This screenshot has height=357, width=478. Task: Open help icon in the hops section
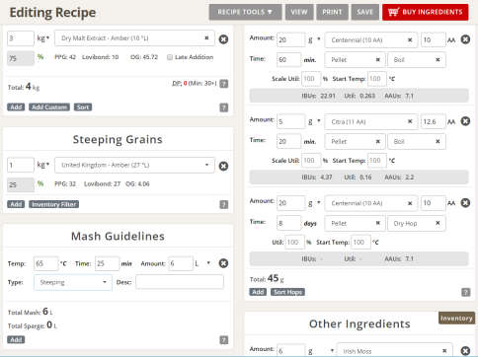click(x=466, y=293)
